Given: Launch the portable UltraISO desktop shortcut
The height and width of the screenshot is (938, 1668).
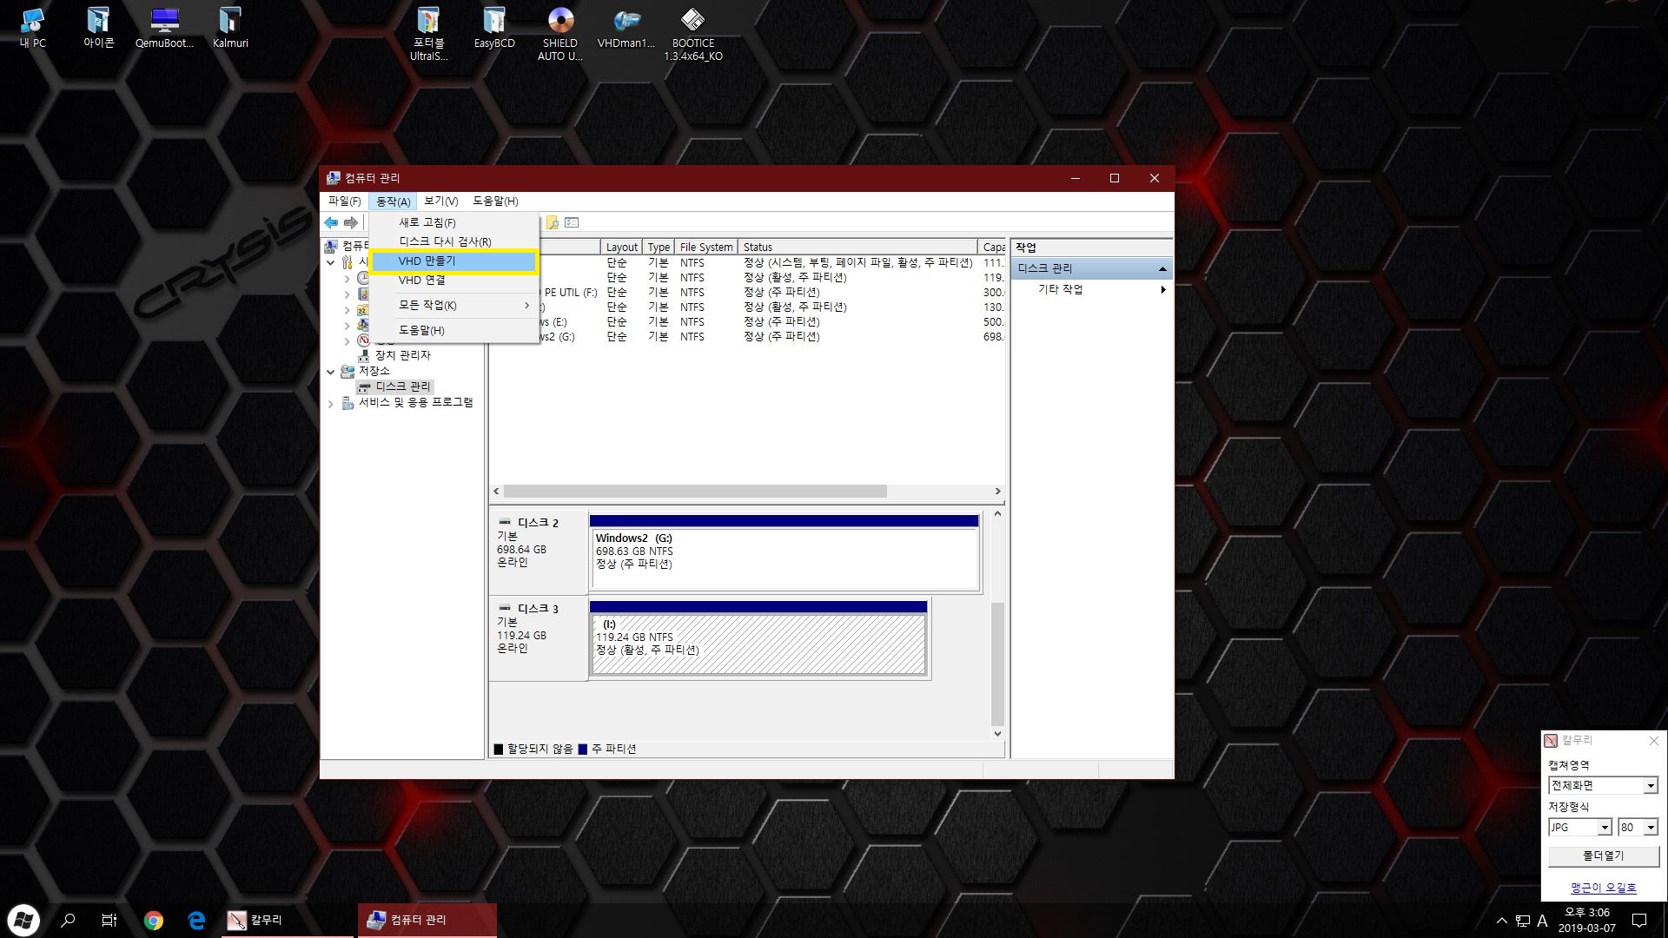Looking at the screenshot, I should (x=428, y=34).
